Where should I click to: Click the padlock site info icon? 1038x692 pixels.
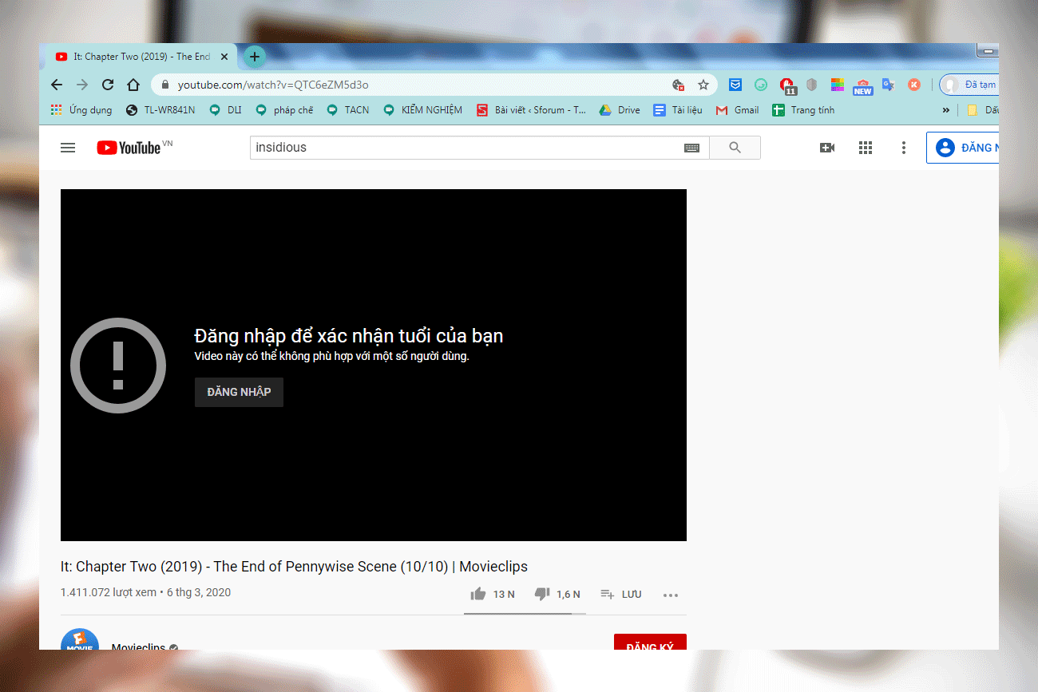coord(165,85)
